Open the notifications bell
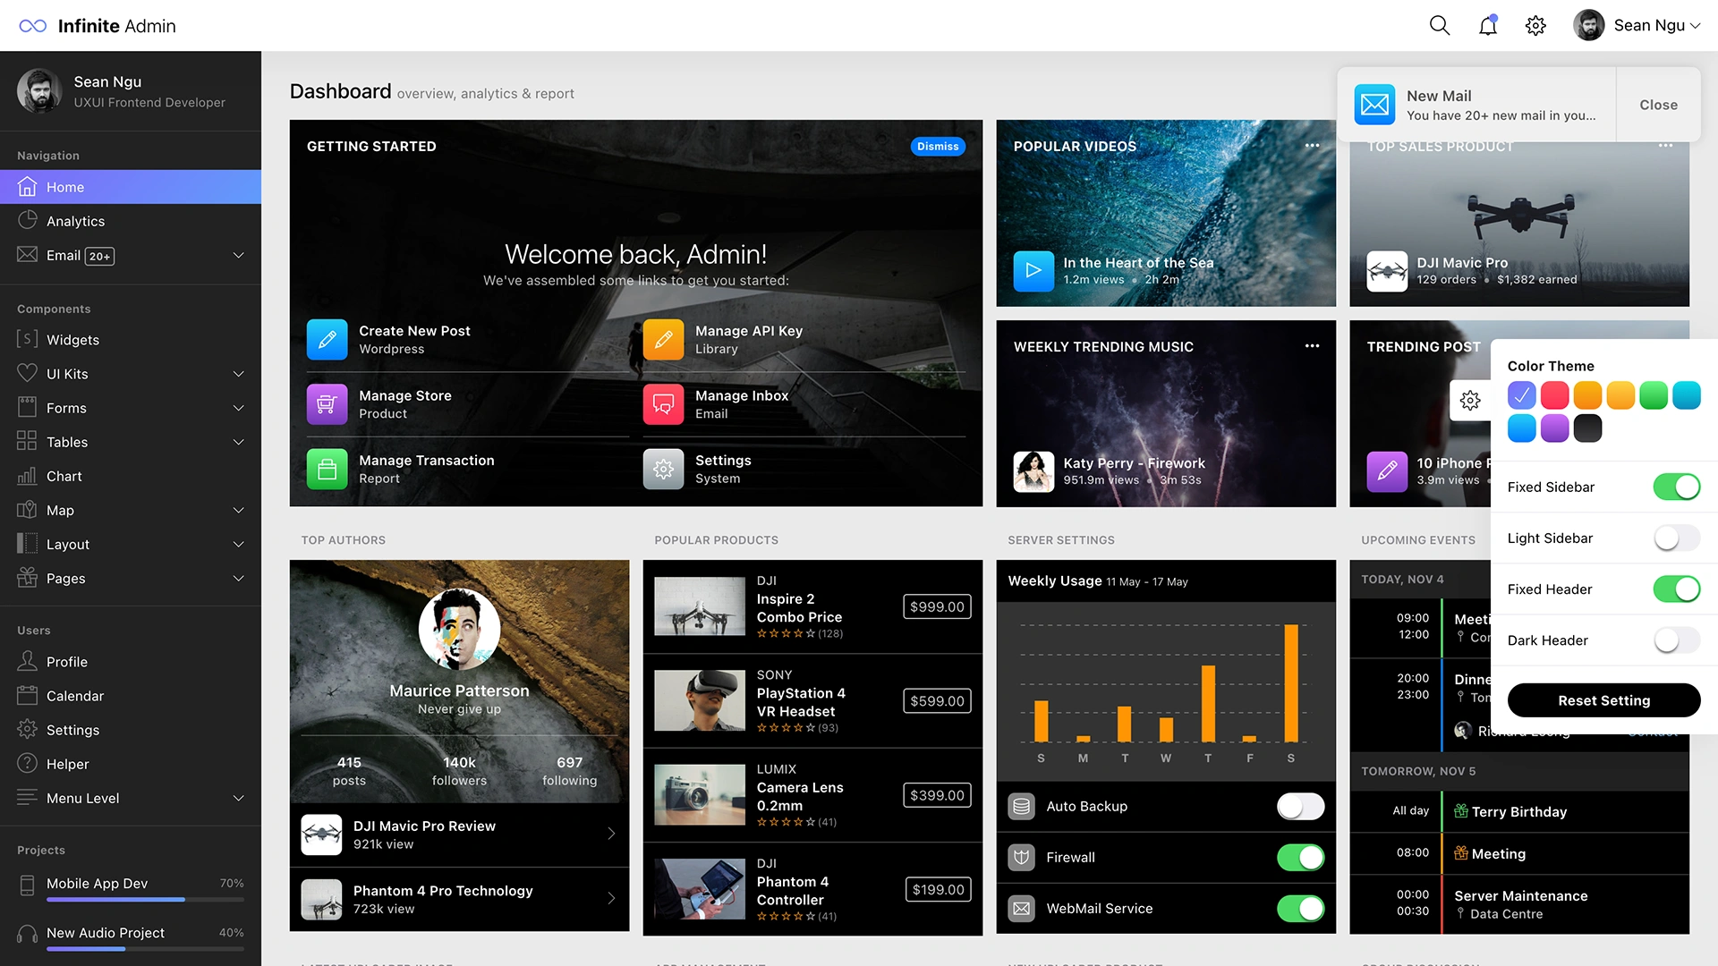This screenshot has width=1718, height=966. (x=1487, y=25)
